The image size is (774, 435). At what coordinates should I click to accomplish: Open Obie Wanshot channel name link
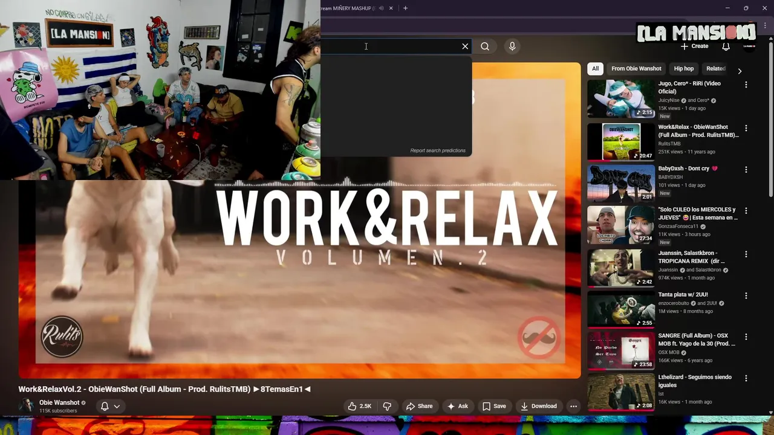point(59,402)
